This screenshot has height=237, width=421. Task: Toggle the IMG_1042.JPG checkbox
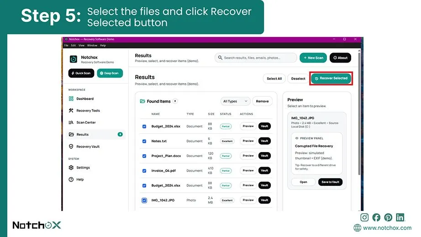(x=144, y=200)
